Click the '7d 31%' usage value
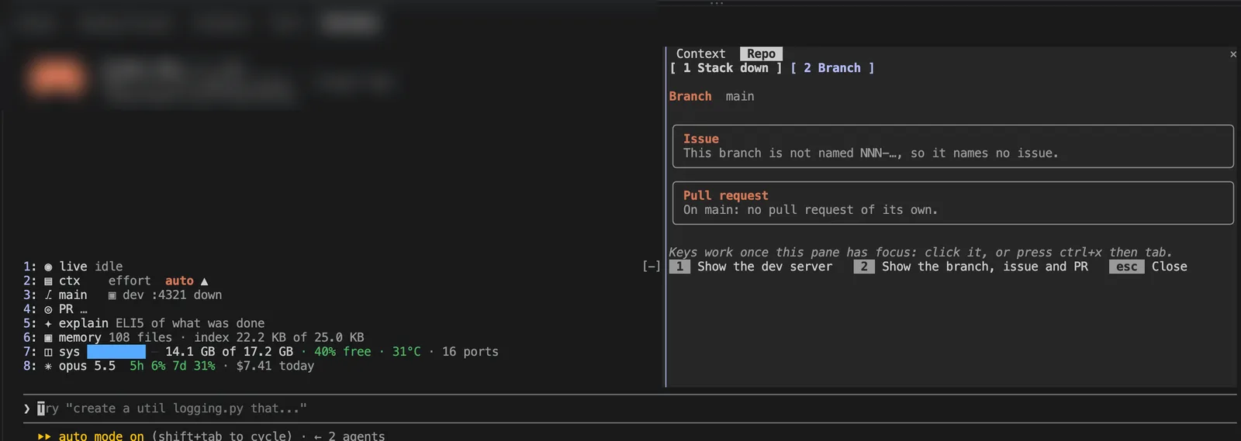 point(194,366)
